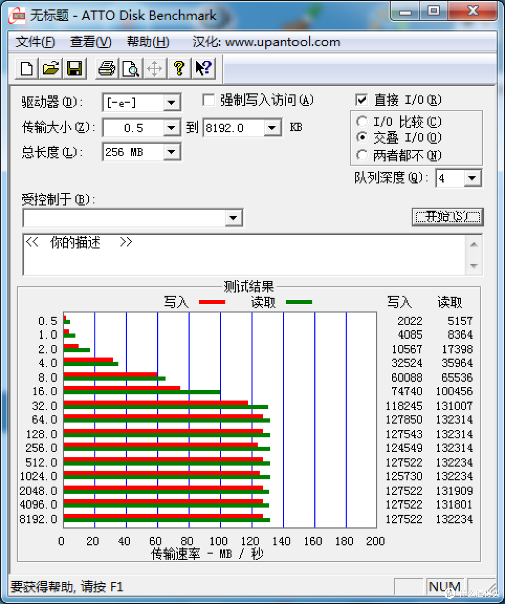505x604 pixels.
Task: Click the green 读取 legend swatch
Action: tap(299, 302)
